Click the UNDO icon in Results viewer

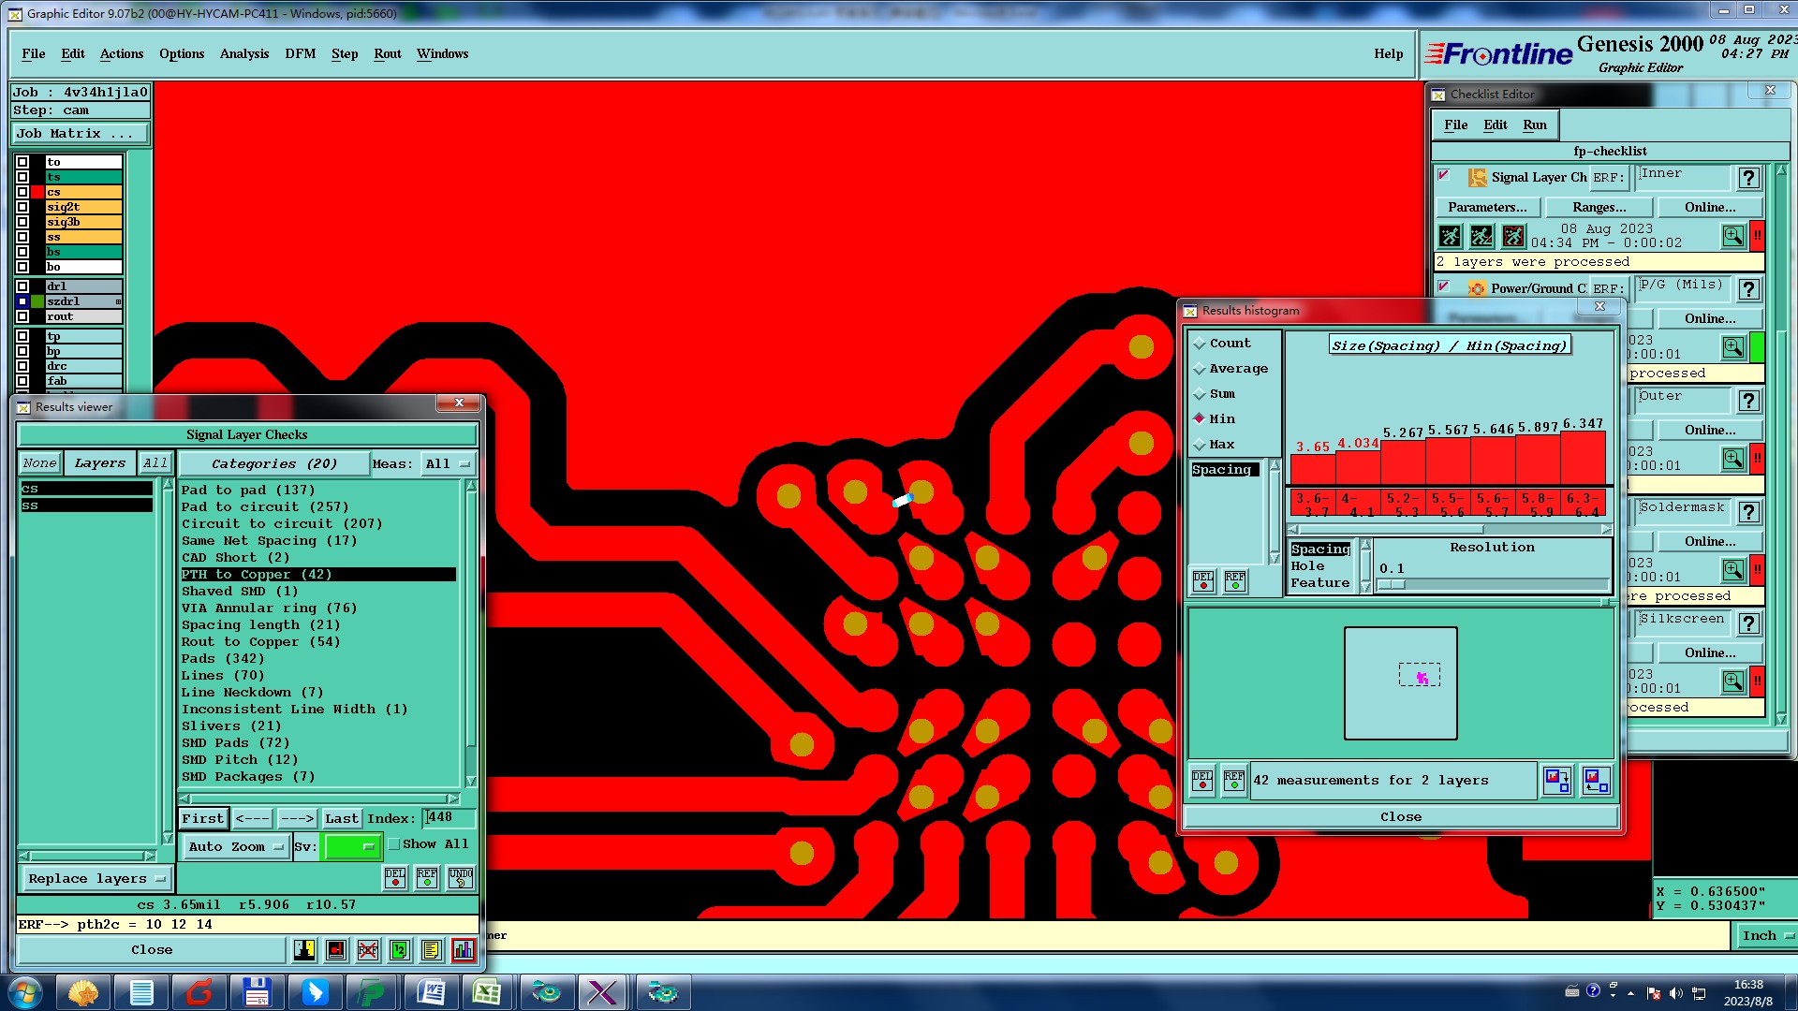tap(461, 878)
